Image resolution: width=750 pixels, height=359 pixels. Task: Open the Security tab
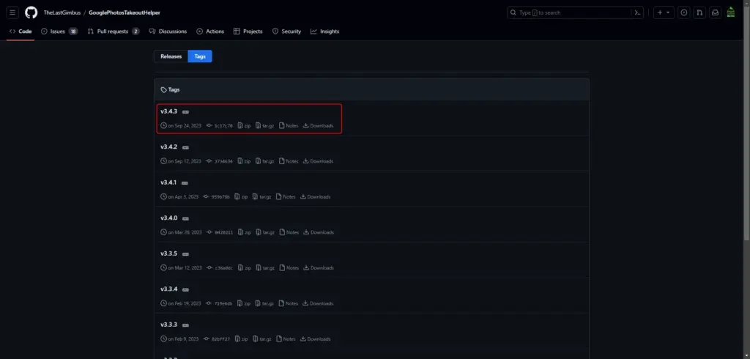point(286,31)
